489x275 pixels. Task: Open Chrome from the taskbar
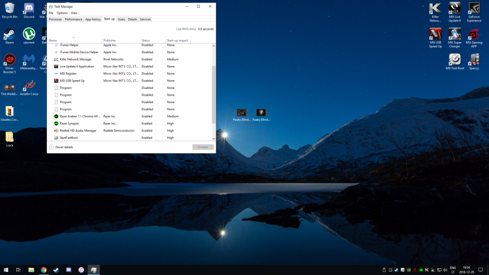[44, 270]
